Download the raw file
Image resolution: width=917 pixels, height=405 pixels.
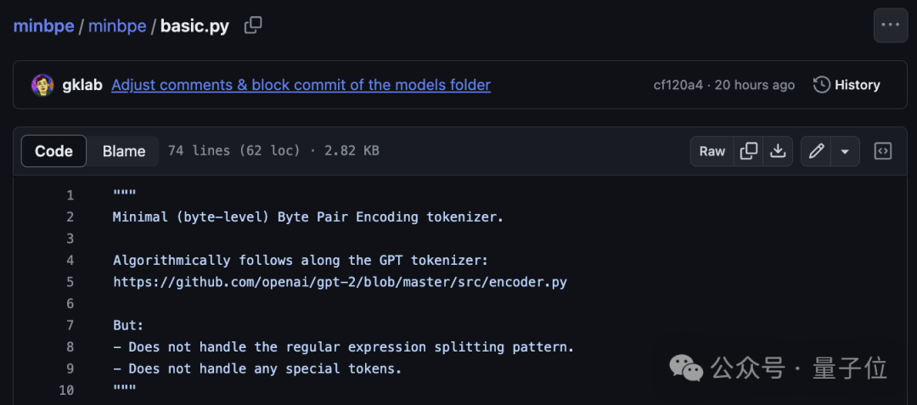click(x=778, y=151)
